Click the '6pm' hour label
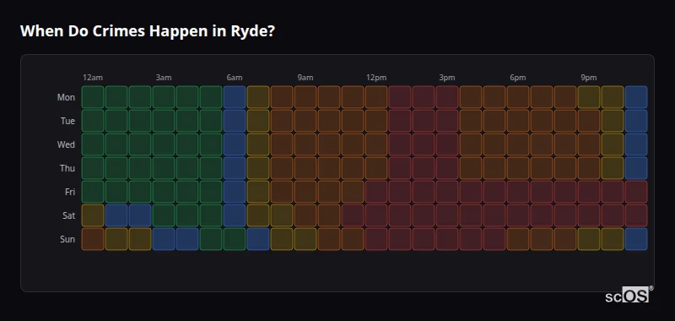 tap(518, 78)
